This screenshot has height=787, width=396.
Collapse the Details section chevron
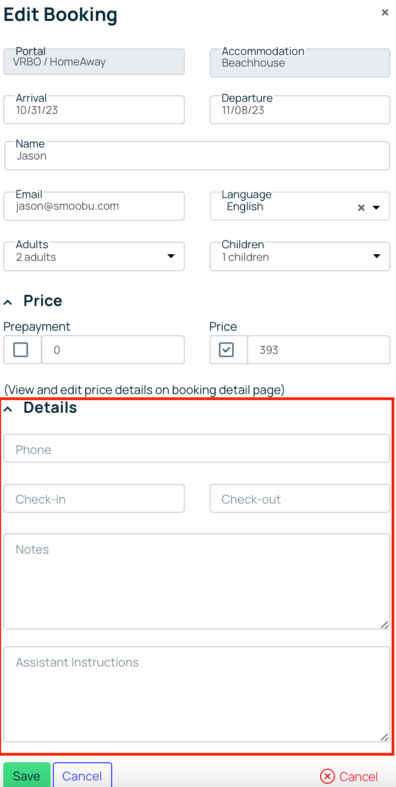(8, 408)
